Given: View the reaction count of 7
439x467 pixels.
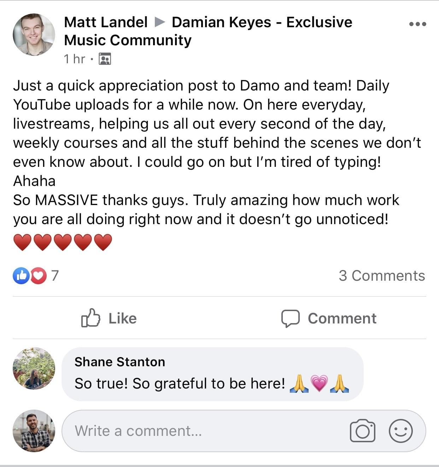Looking at the screenshot, I should pos(55,275).
